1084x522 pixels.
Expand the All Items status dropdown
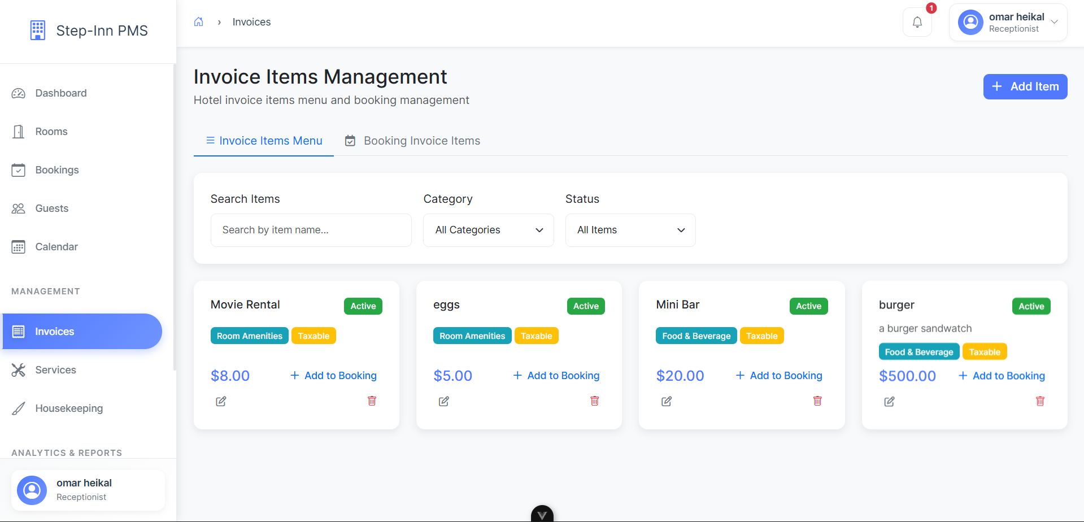[x=630, y=230]
